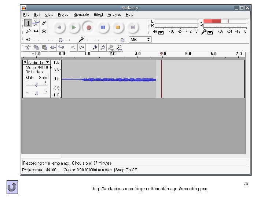
Task: Click the input level meter L bar
Action: (225, 21)
